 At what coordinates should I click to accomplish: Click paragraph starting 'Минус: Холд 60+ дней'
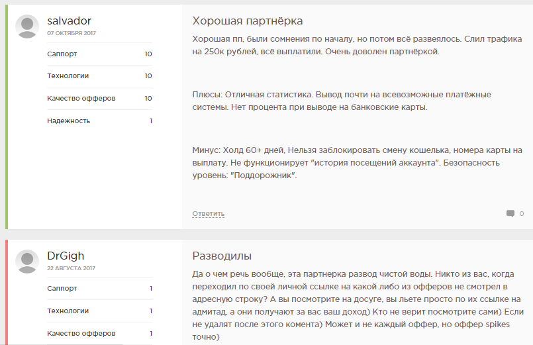click(x=358, y=163)
